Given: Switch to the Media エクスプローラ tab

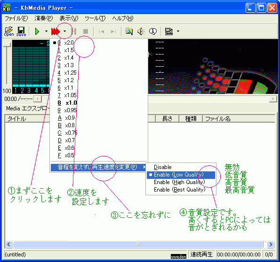Looking at the screenshot, I should (27, 108).
